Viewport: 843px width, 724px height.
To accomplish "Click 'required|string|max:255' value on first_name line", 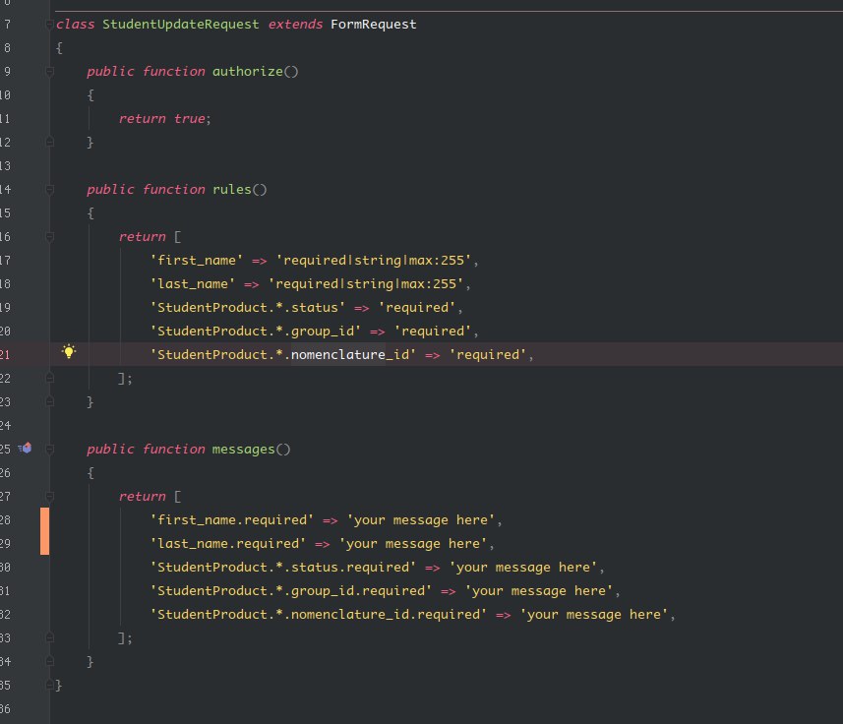I will [374, 260].
